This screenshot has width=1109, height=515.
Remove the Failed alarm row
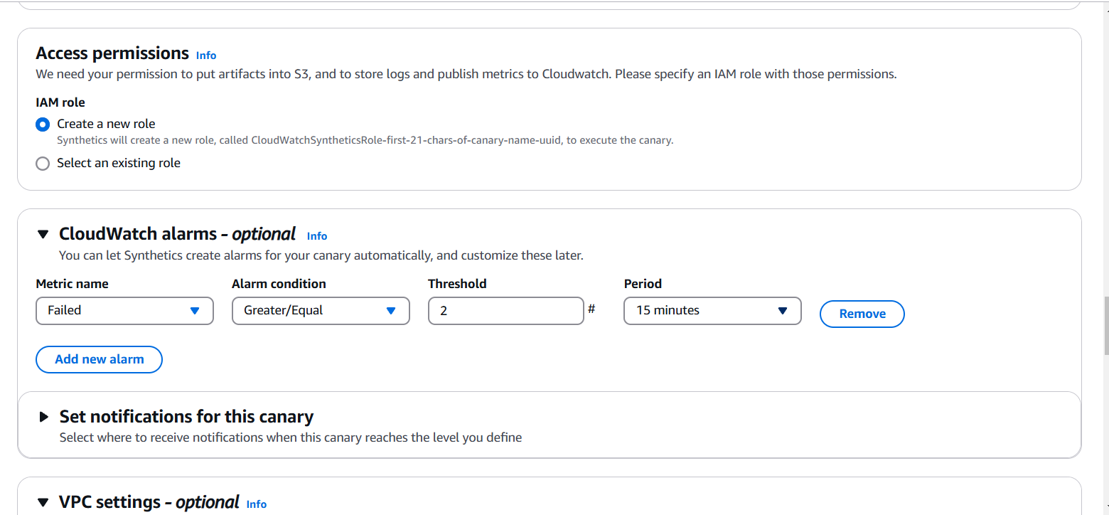tap(862, 314)
